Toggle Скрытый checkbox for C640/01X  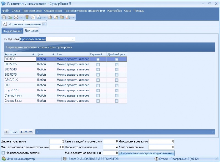coord(98,80)
